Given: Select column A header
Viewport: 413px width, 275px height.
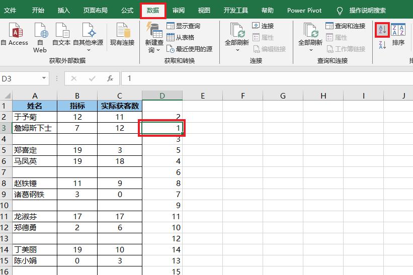Looking at the screenshot, I should 35,96.
